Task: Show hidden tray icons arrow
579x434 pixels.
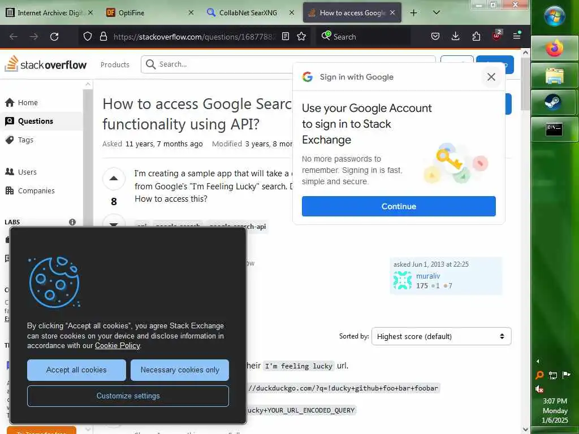Action: tap(538, 361)
